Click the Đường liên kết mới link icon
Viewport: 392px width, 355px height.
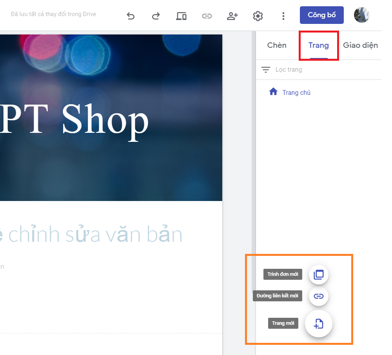[x=318, y=297]
